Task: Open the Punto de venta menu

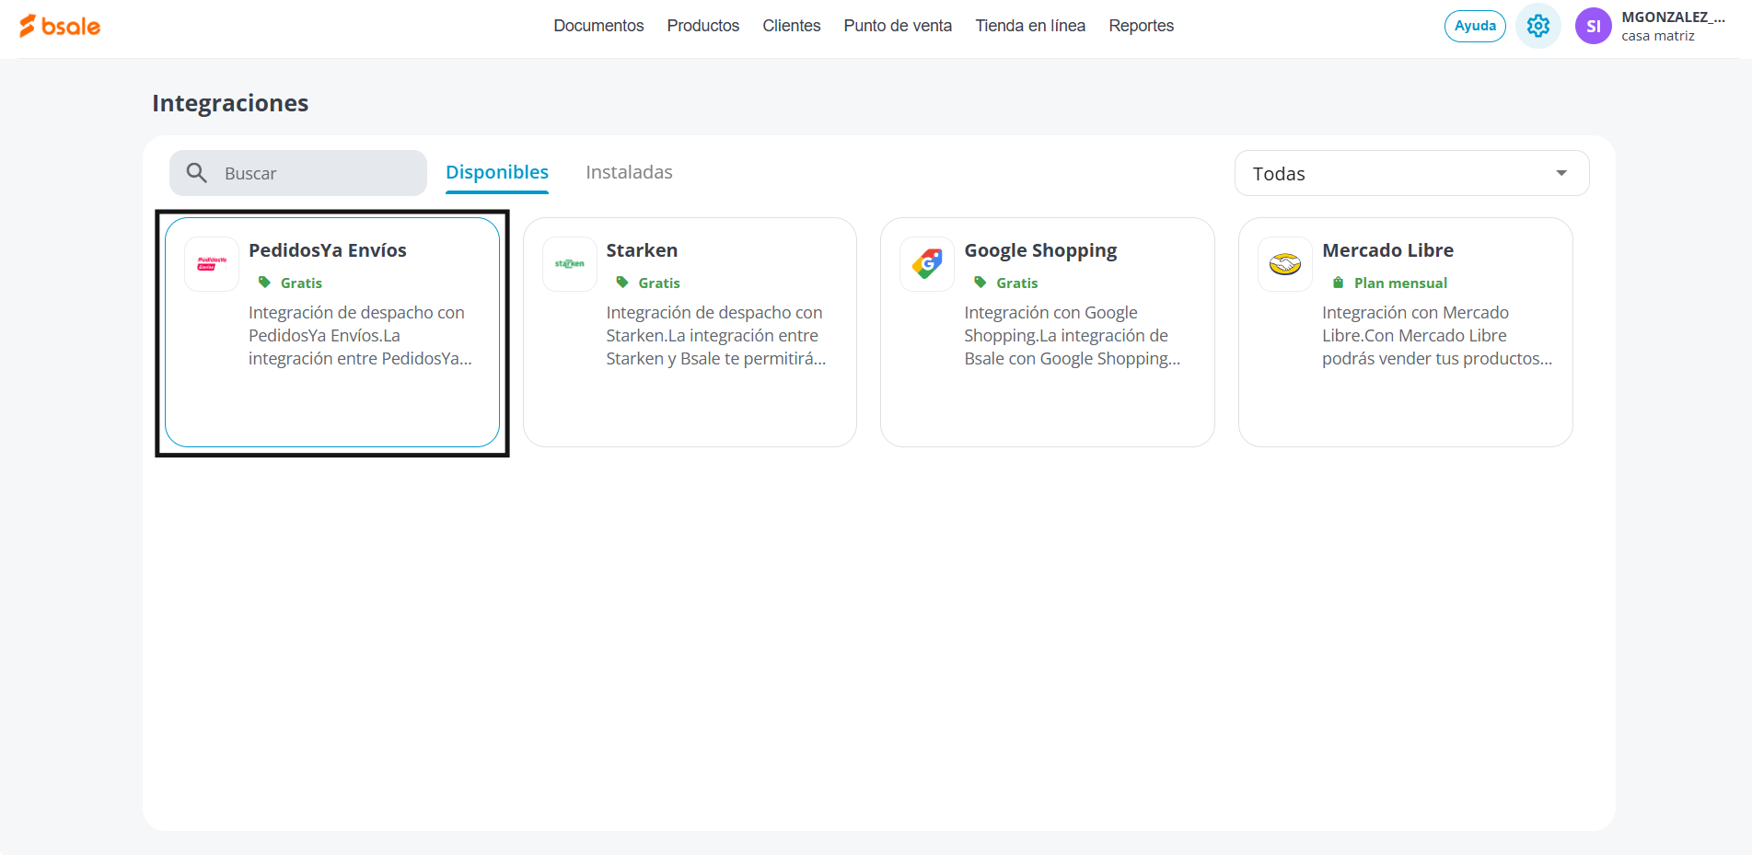Action: pyautogui.click(x=898, y=26)
